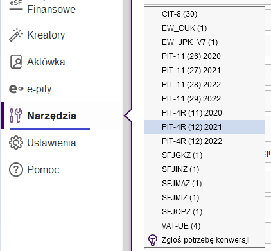271x251 pixels.
Task: Click the lightbulb icon beside Zgłoś potrzebę konwersji
Action: click(153, 240)
